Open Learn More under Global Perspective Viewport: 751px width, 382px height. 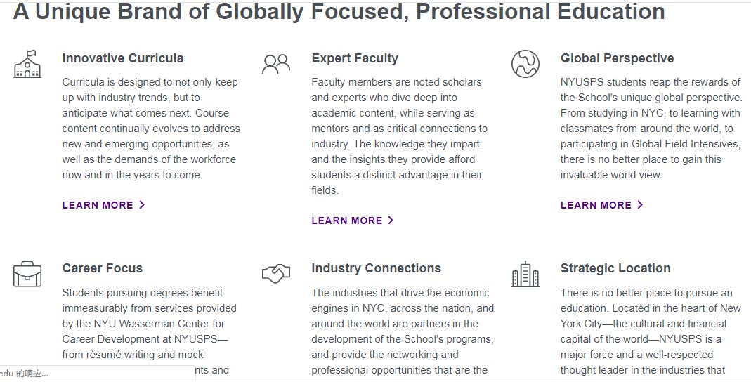pos(596,205)
